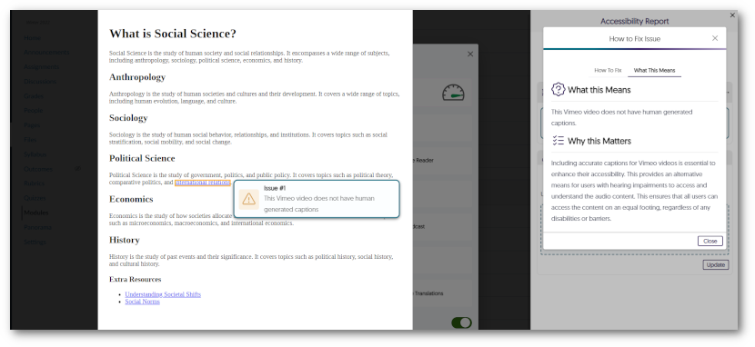The image size is (755, 347).
Task: Click the checklist icon beside Why this Matters
Action: coord(559,141)
